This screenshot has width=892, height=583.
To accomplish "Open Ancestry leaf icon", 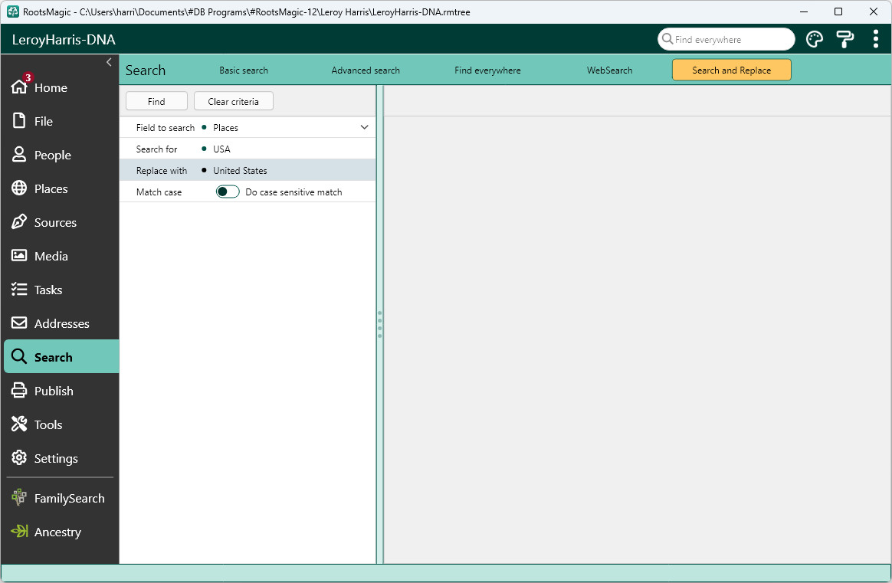I will [19, 531].
